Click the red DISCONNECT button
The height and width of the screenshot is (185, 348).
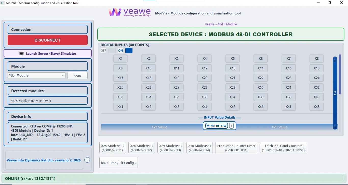[x=48, y=40]
